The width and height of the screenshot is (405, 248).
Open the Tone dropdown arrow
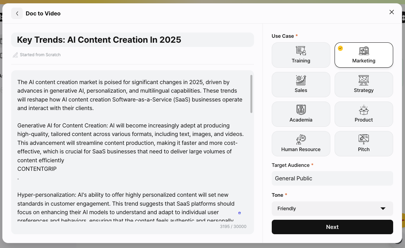(x=383, y=209)
